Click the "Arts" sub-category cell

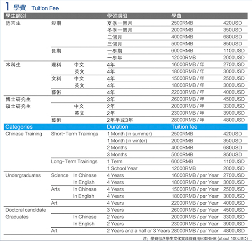coord(55,189)
